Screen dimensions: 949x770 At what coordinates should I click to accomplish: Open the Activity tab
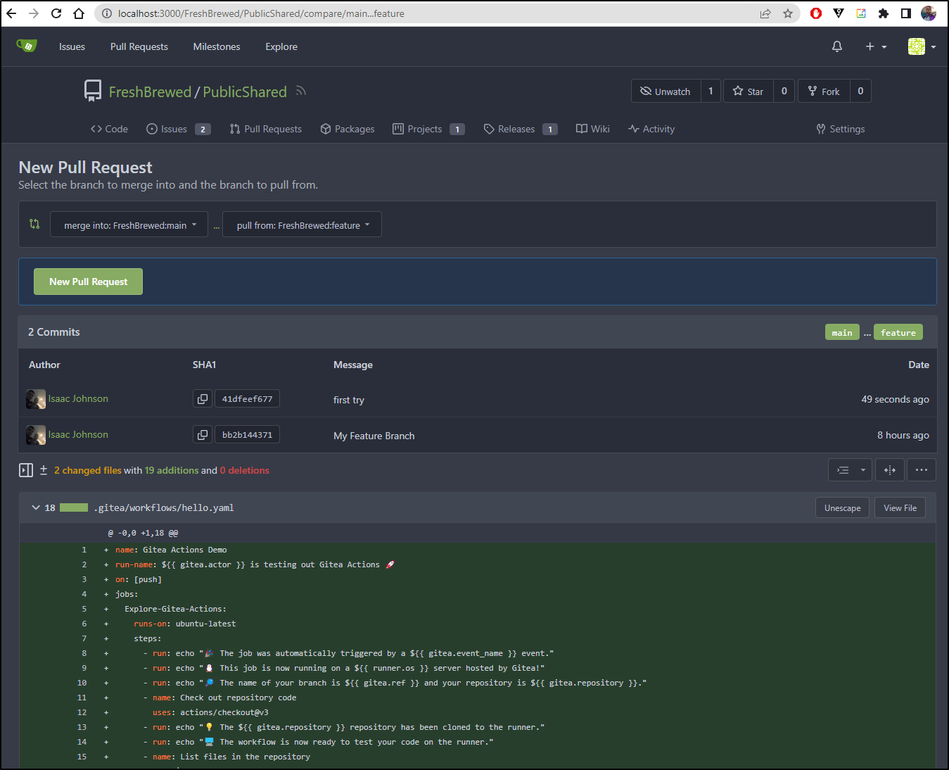pos(651,129)
